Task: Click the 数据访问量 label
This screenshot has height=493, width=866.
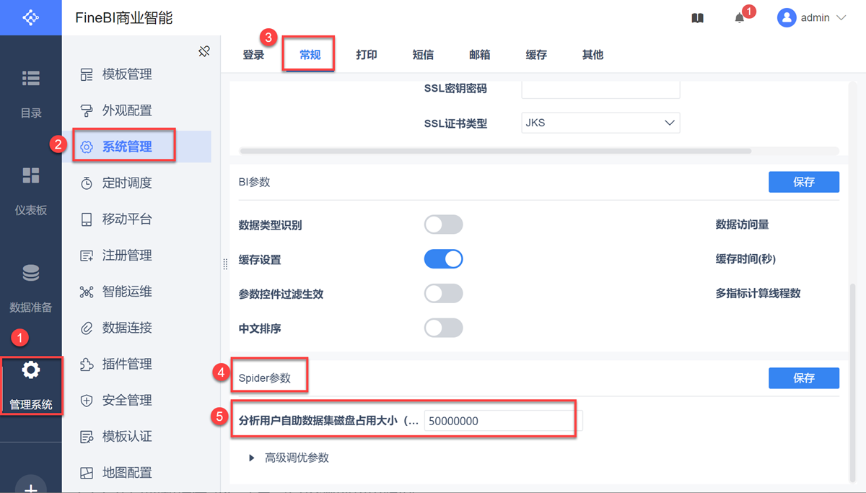Action: [742, 224]
